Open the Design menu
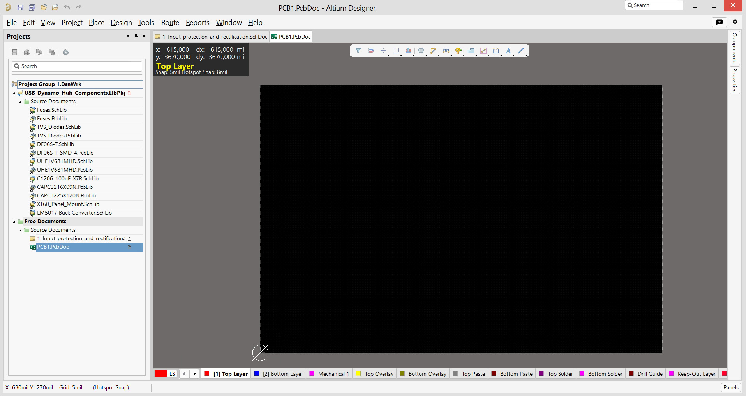 click(x=121, y=23)
